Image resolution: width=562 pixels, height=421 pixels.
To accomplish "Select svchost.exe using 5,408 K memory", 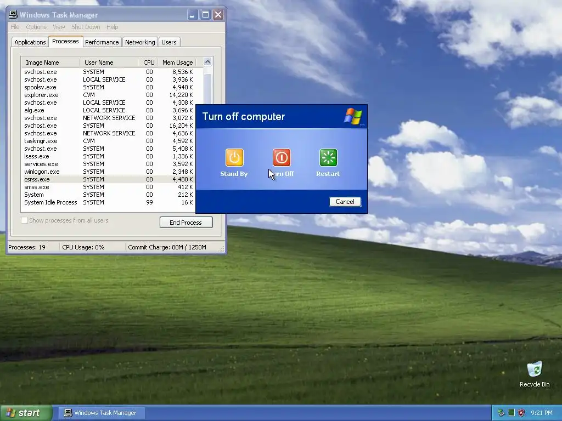I will (x=109, y=149).
